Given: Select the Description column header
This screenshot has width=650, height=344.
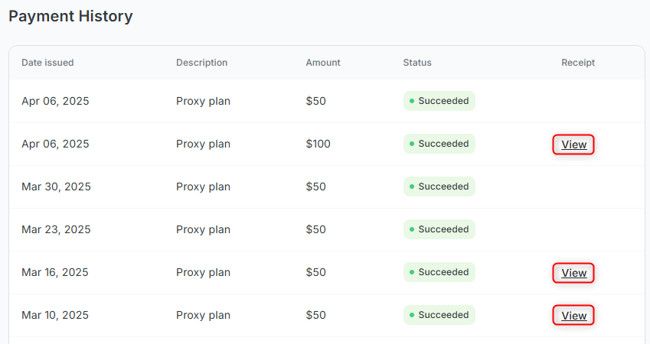Looking at the screenshot, I should pyautogui.click(x=201, y=63).
